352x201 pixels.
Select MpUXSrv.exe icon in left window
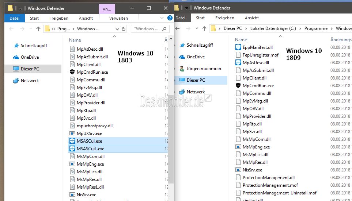click(x=72, y=133)
